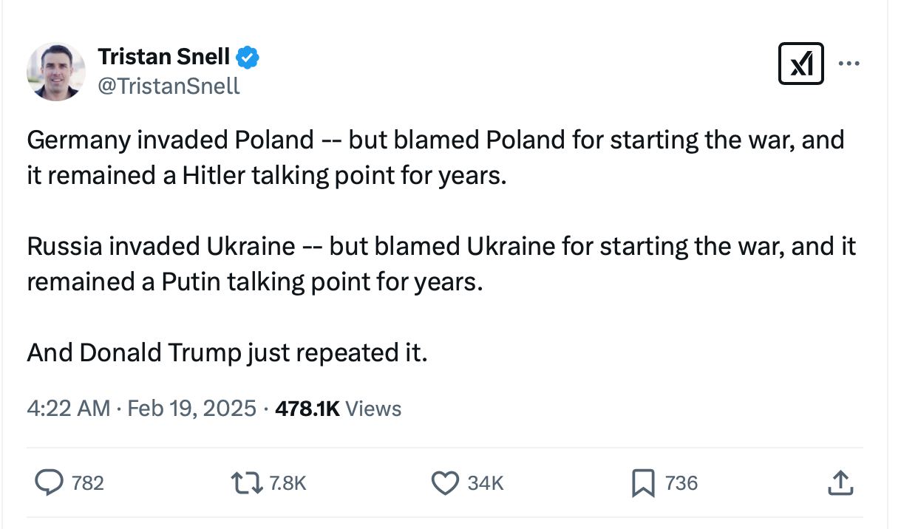Open Tristan Snell's profile picture

click(55, 71)
